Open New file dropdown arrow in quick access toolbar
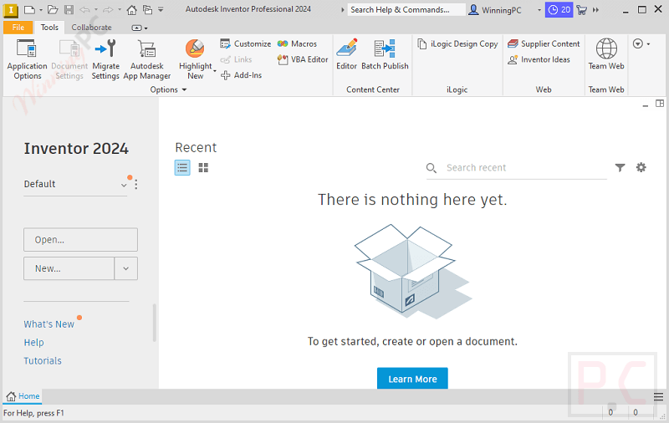The image size is (669, 423). 40,10
